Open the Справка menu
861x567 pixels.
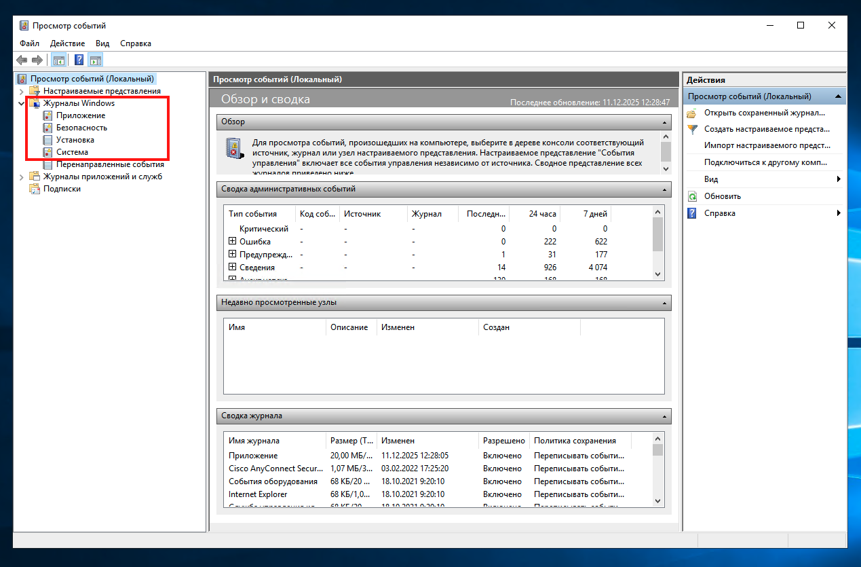[135, 43]
